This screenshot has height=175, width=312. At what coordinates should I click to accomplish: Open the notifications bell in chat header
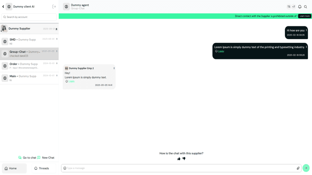(x=300, y=7)
